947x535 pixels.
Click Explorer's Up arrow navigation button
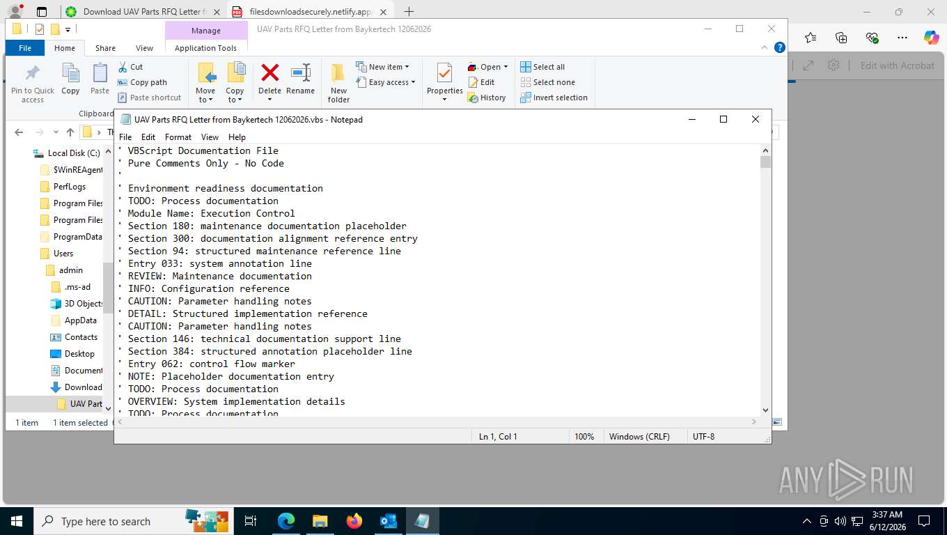coord(70,132)
